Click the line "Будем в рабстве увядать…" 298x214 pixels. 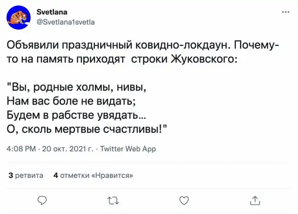click(78, 116)
